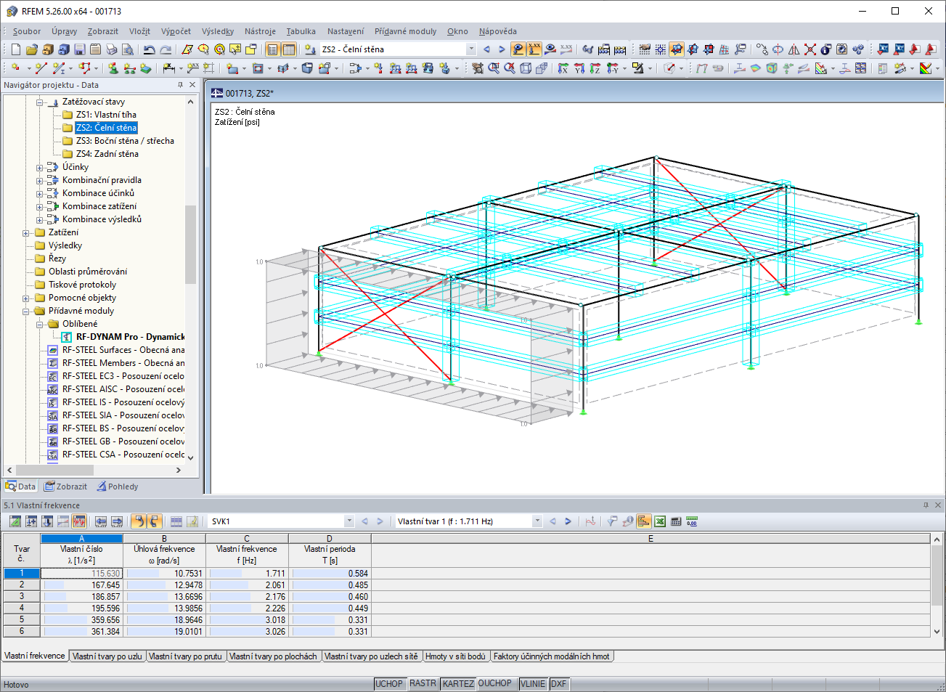The height and width of the screenshot is (692, 946).
Task: Click the view in X direction icon
Action: 563,68
